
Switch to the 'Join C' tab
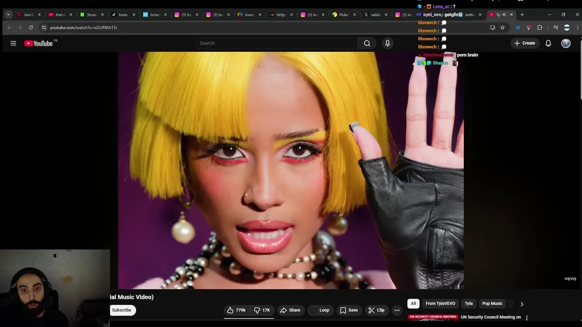tap(29, 15)
